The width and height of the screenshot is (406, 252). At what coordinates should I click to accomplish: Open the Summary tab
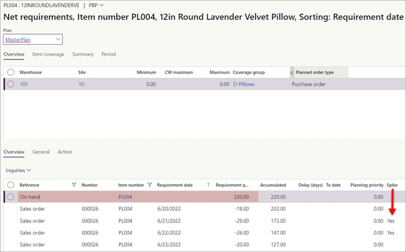tap(82, 55)
